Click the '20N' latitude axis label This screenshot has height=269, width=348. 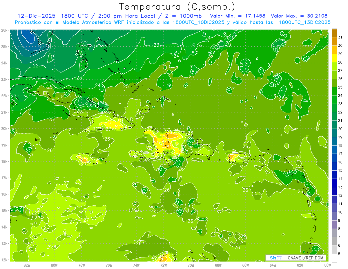coord(4,129)
